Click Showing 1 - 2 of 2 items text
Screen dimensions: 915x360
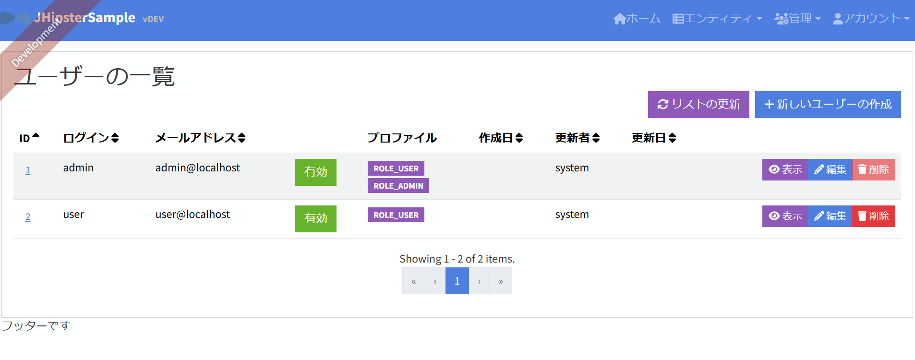coord(457,259)
